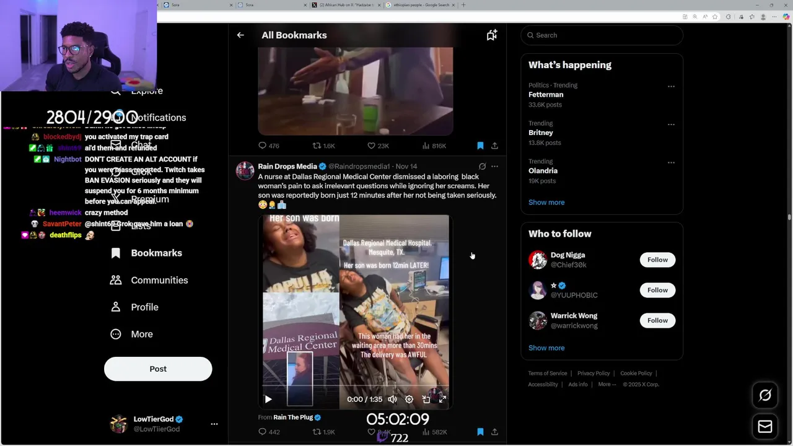Image resolution: width=793 pixels, height=446 pixels.
Task: View analytics of post with 582K views
Action: coord(434,432)
